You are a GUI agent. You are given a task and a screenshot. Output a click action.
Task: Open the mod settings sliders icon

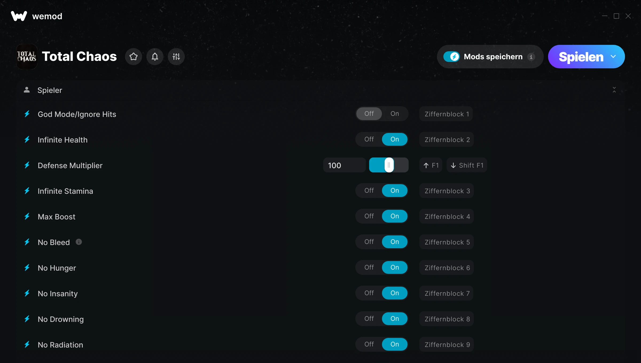(x=176, y=57)
